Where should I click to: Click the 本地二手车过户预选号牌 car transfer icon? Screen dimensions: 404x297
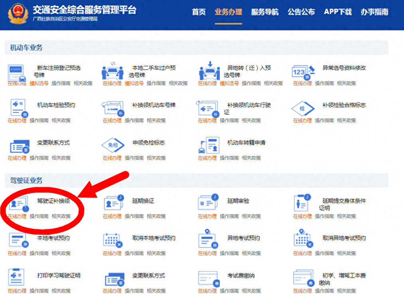coord(112,71)
